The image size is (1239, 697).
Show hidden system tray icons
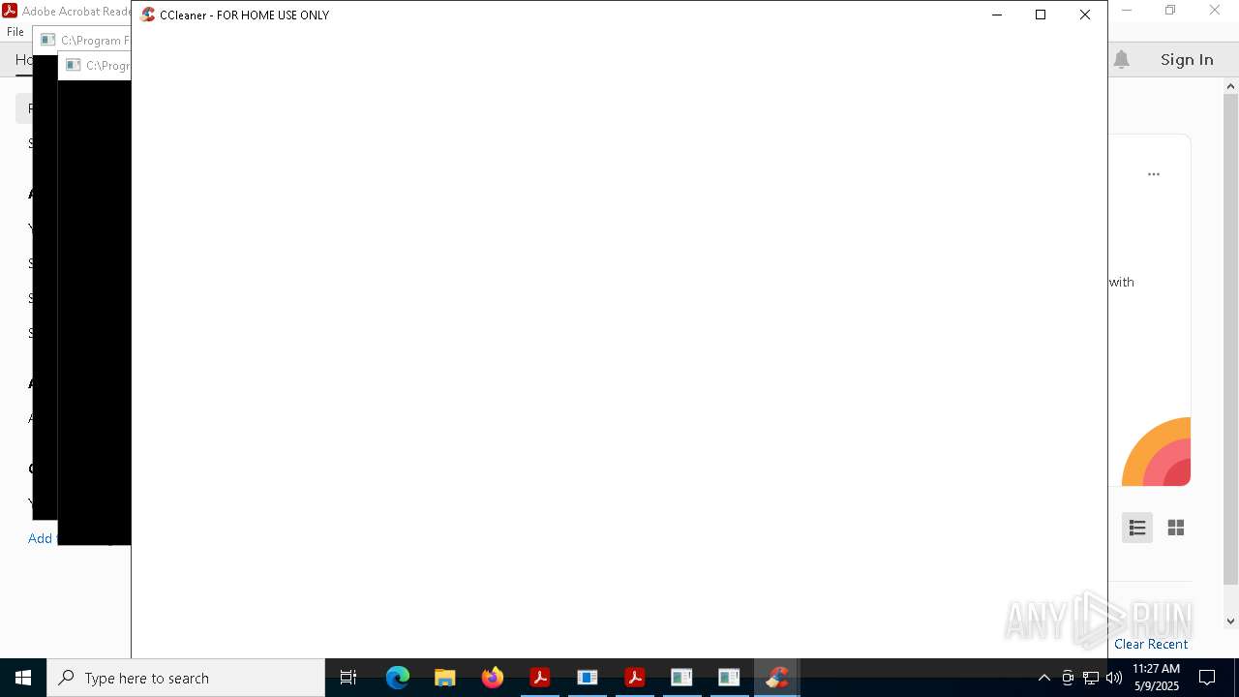(x=1043, y=678)
